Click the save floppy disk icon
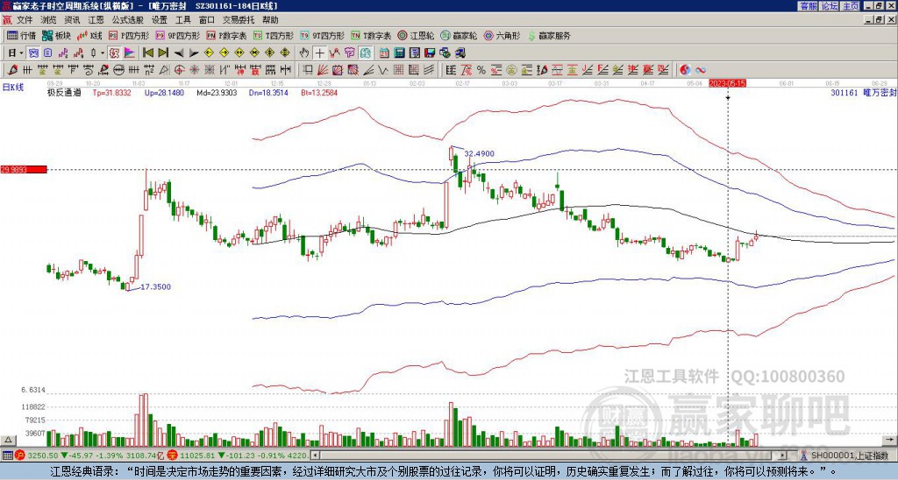The width and height of the screenshot is (898, 480). coord(430,53)
